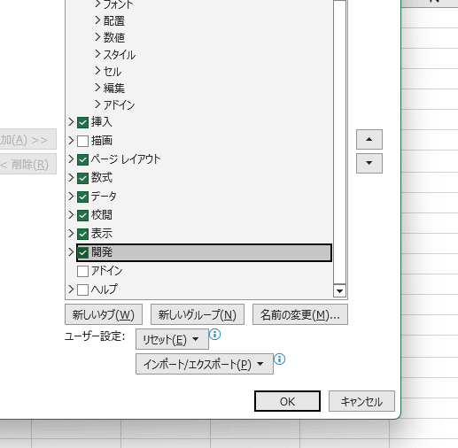The width and height of the screenshot is (458, 448).
Task: Select the 描画 text label
Action: [x=102, y=141]
